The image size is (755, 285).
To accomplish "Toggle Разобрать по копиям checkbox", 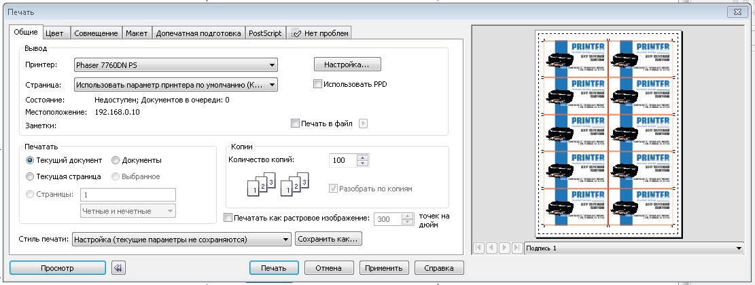I will pyautogui.click(x=333, y=189).
